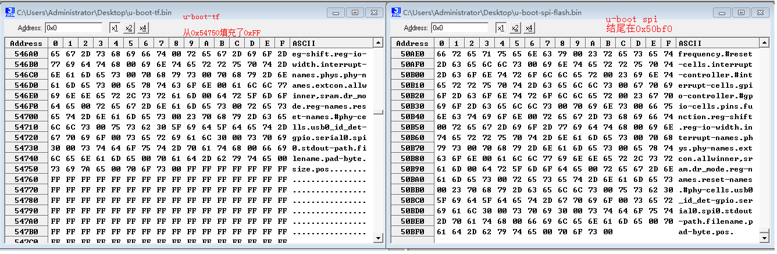This screenshot has width=777, height=254.
Task: Click ASCII text 'con.allwinner,sr'
Action: tap(715, 158)
